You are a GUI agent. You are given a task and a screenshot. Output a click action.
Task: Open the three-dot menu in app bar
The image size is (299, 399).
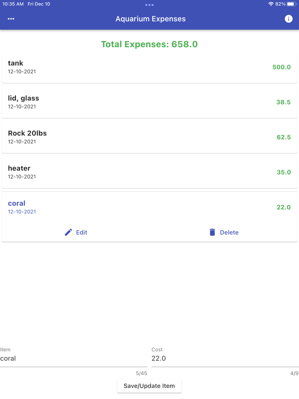click(x=11, y=19)
